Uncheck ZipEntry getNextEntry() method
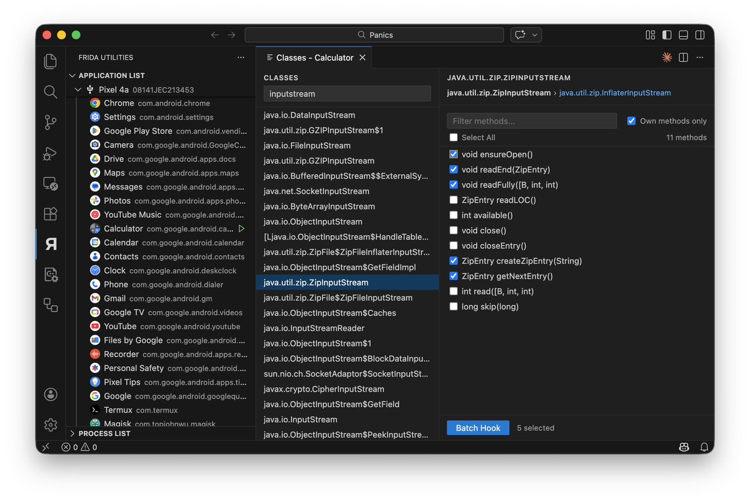 454,276
